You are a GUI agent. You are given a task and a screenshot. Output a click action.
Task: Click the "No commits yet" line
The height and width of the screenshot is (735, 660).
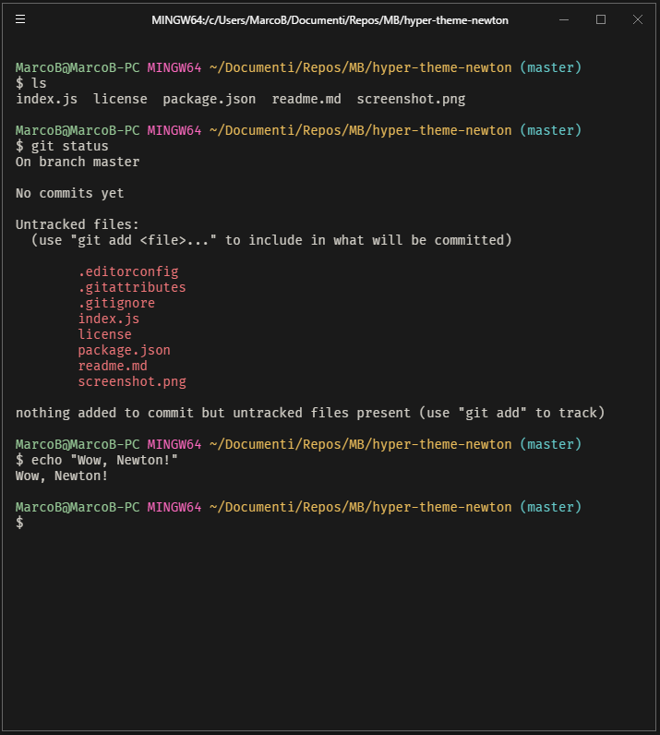[70, 193]
